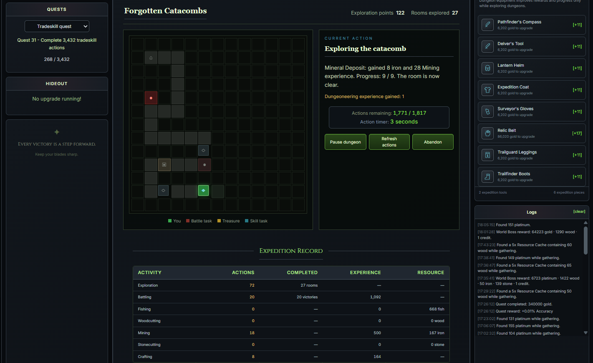Select the bright red battle task room
The width and height of the screenshot is (593, 363).
pos(151,98)
